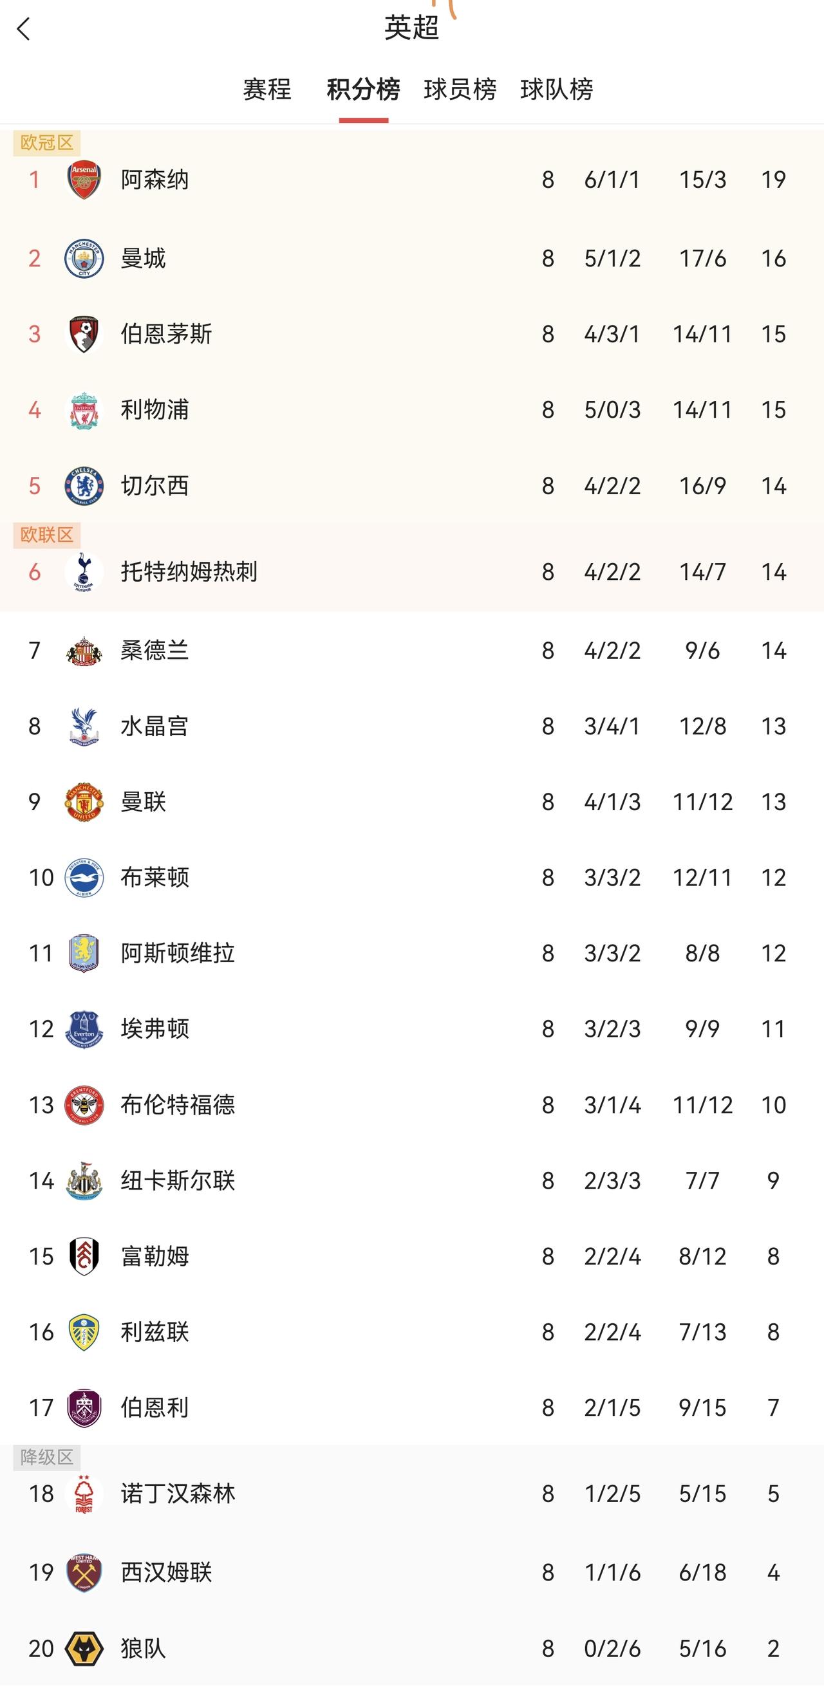Open the Wolves team badge
Image resolution: width=824 pixels, height=1697 pixels.
84,1648
